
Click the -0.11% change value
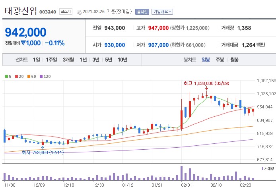tap(55, 43)
